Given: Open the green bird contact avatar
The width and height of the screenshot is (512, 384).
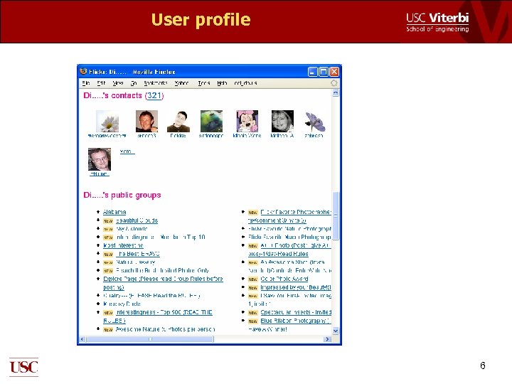Looking at the screenshot, I should pos(211,121).
